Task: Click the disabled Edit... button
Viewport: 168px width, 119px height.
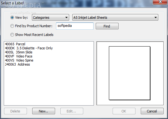Action: coord(72,111)
